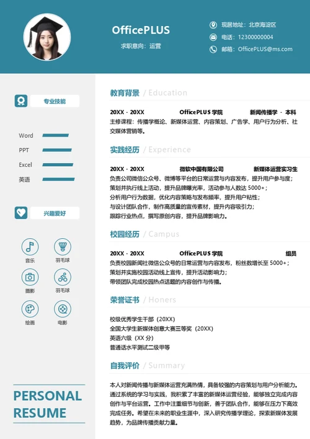310x439 pixels.
Task: Click the Education subtitle text
Action: pos(168,92)
